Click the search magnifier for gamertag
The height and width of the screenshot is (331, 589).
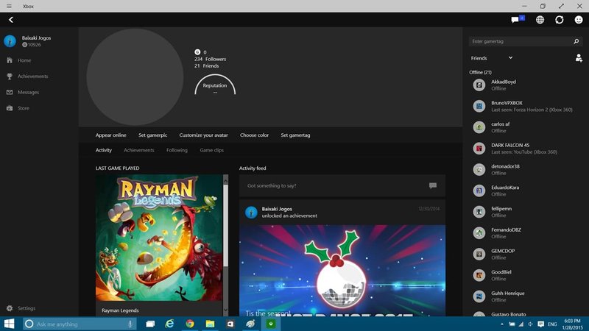(x=576, y=41)
